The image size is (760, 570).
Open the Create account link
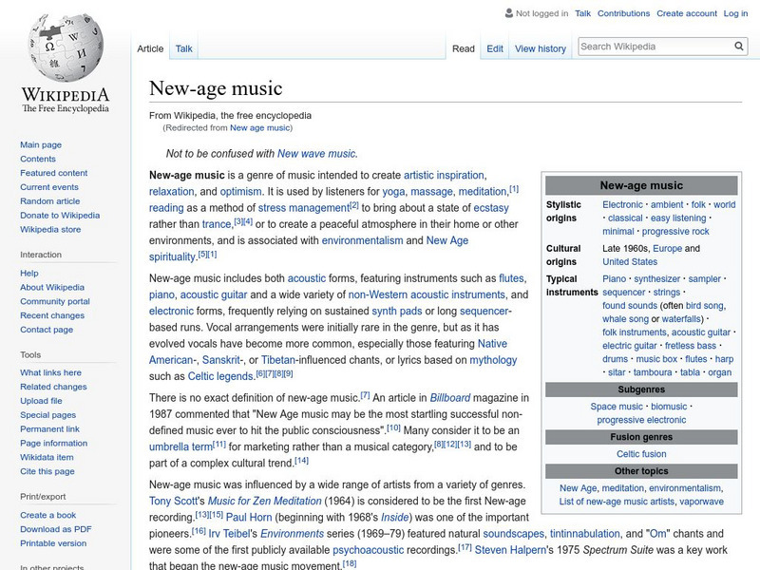click(x=685, y=14)
